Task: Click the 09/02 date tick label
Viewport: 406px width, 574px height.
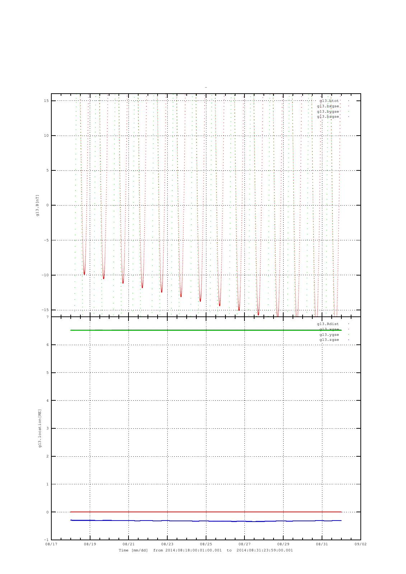Action: (x=360, y=544)
